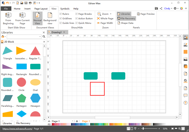Open the edrawsoft.com link in status bar
Screen dimensions: 189x132
pos(18,129)
